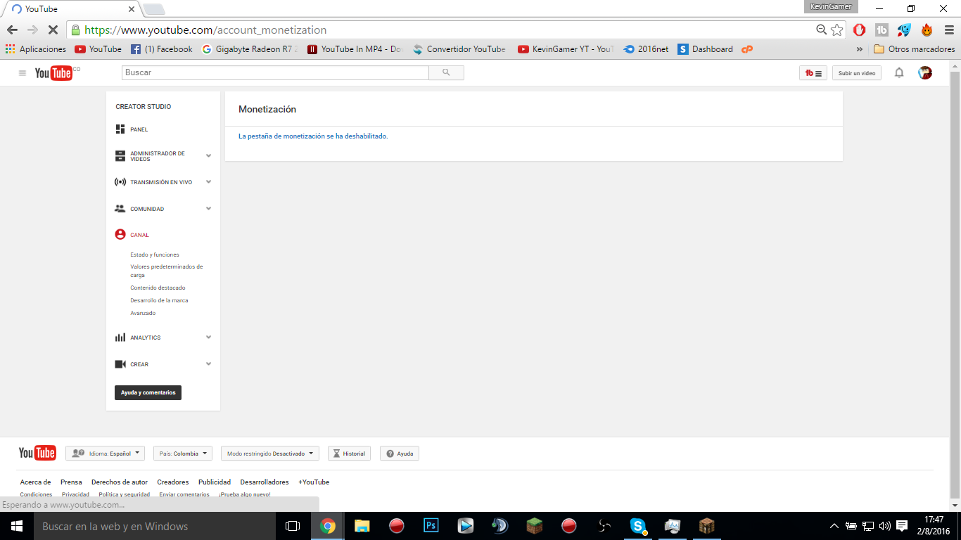961x540 pixels.
Task: Show more bookmarks with the chevron
Action: [859, 49]
